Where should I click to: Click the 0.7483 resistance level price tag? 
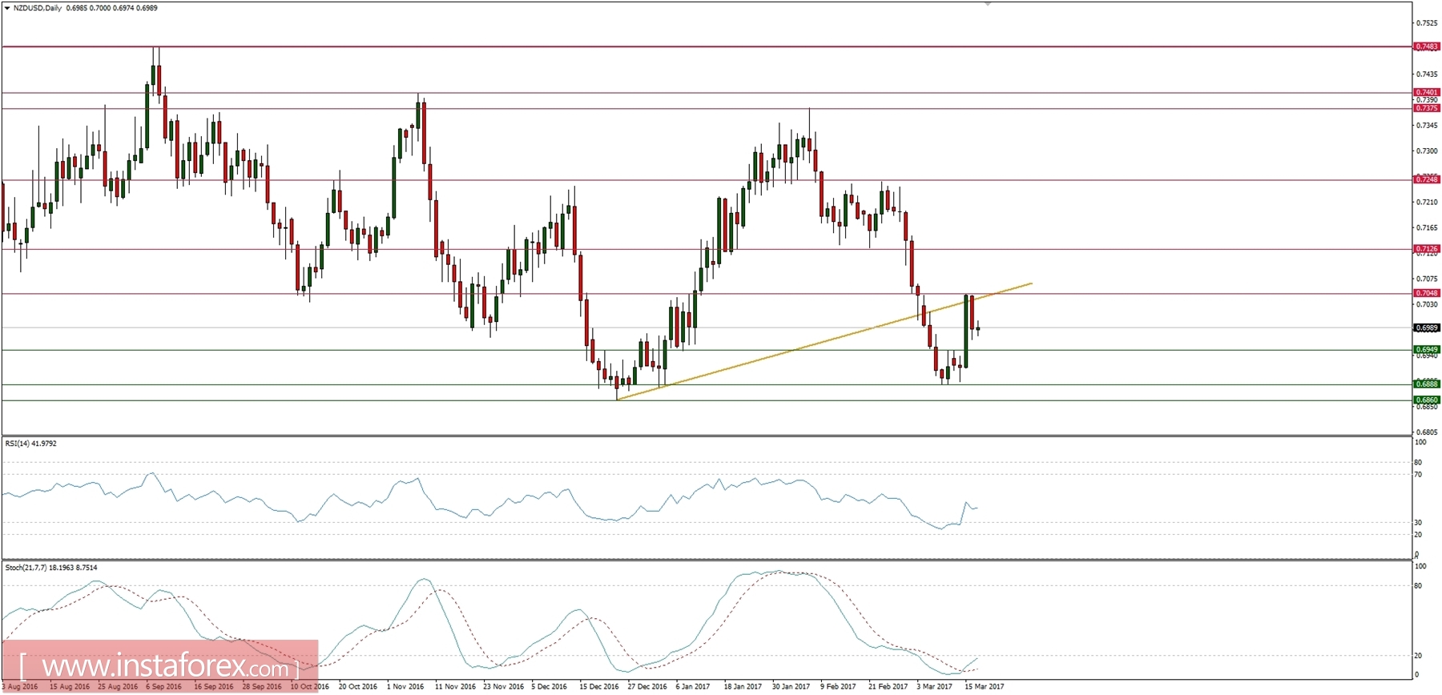pyautogui.click(x=1427, y=46)
